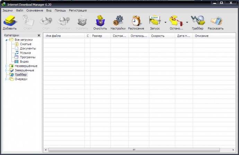Click the greyed Стоп toolbar icon
Viewport: 239px width, 155px height.
[46, 21]
